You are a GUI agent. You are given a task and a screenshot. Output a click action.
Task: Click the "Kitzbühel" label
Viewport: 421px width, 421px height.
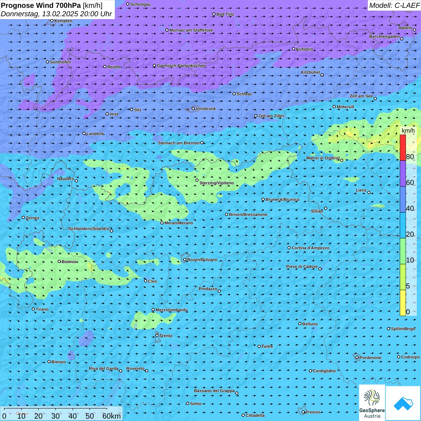point(310,72)
